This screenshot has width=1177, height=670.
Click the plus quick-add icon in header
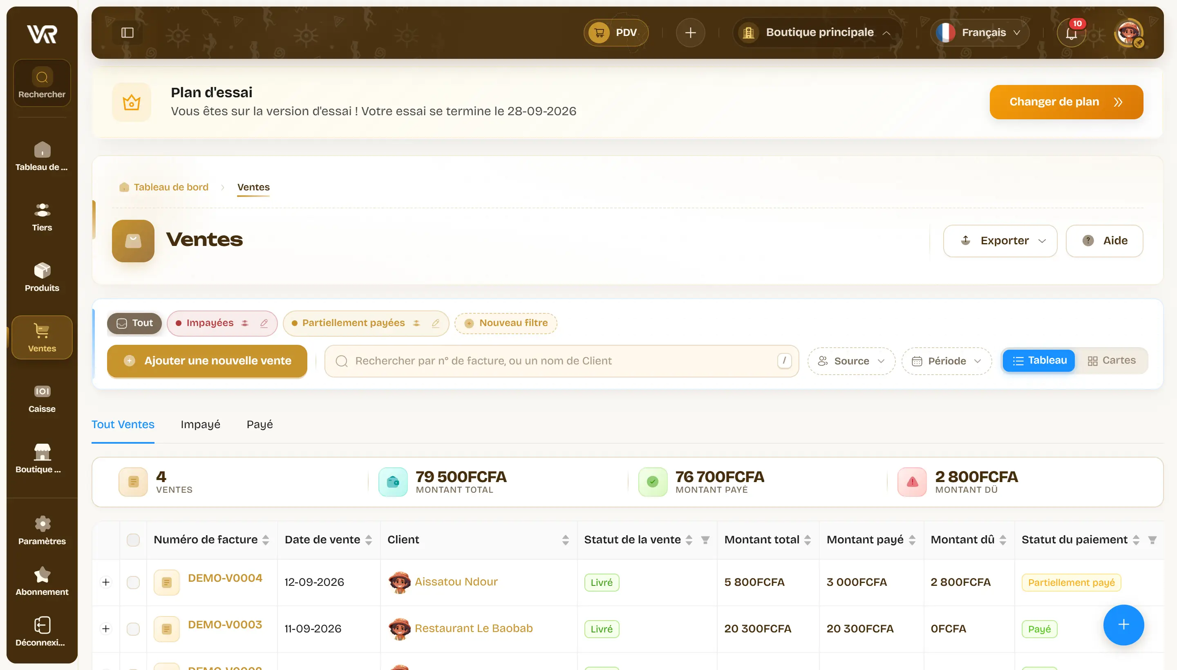(690, 33)
